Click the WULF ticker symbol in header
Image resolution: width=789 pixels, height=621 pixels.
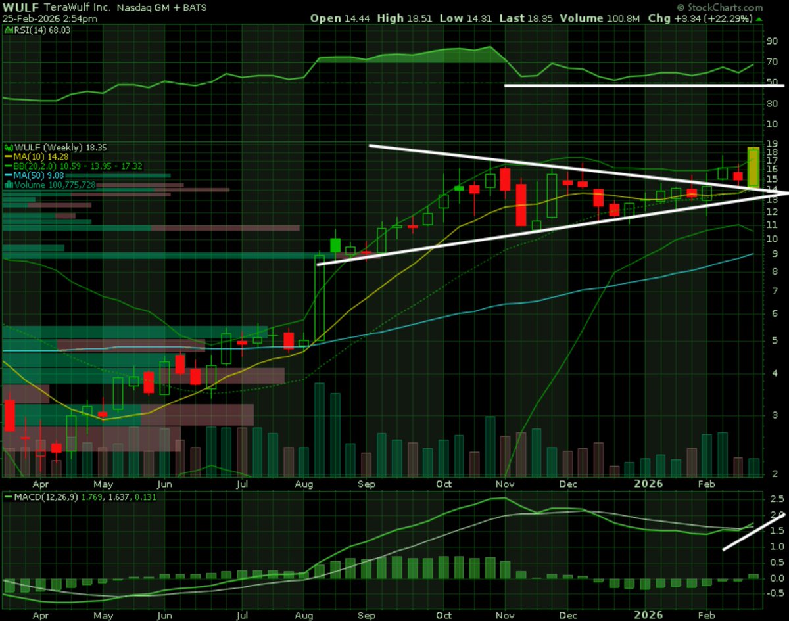pyautogui.click(x=20, y=8)
